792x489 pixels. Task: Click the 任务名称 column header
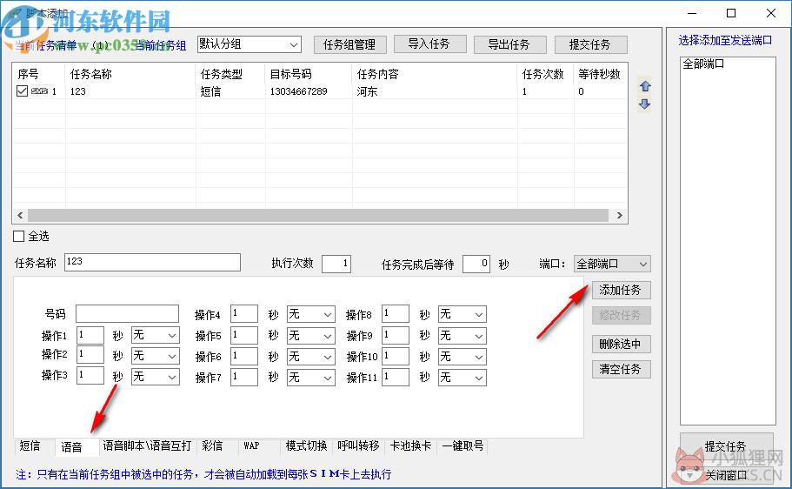(x=130, y=74)
